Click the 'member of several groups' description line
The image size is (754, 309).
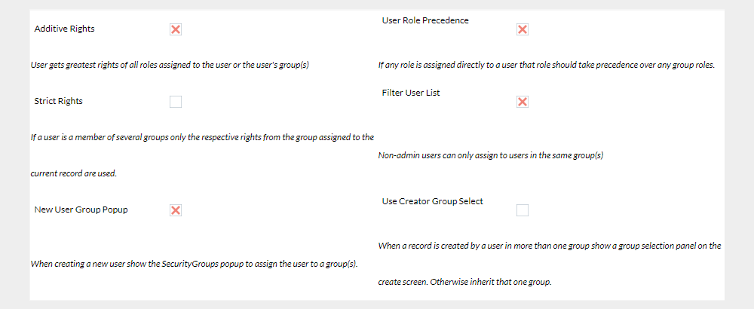(202, 137)
